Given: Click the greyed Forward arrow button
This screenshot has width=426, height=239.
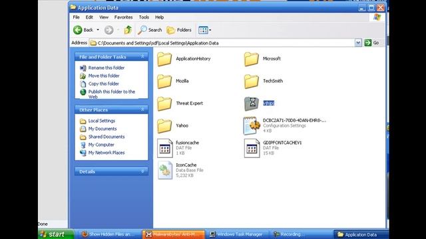Looking at the screenshot, I should (109, 30).
